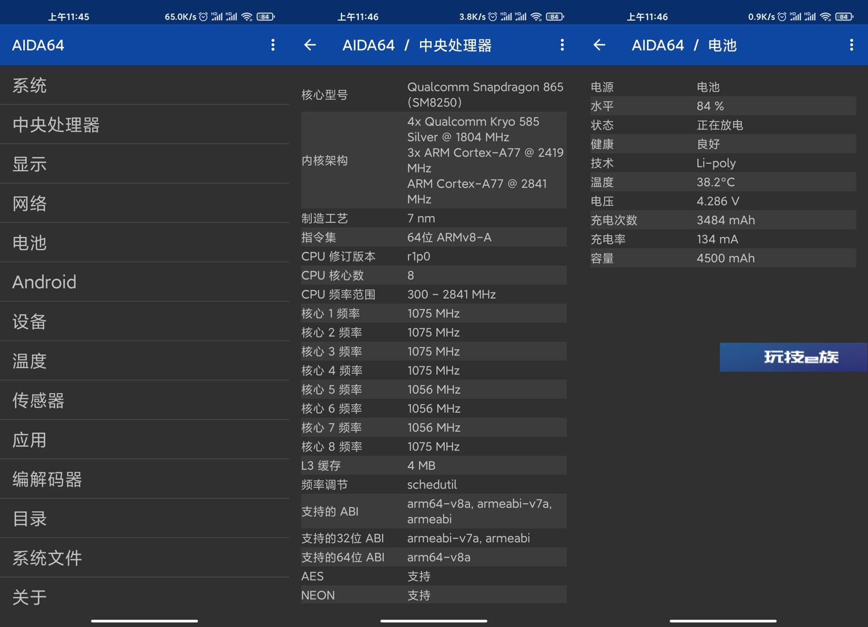Select 核心 5 频率 label
Screen dimensions: 868x627
coord(331,390)
